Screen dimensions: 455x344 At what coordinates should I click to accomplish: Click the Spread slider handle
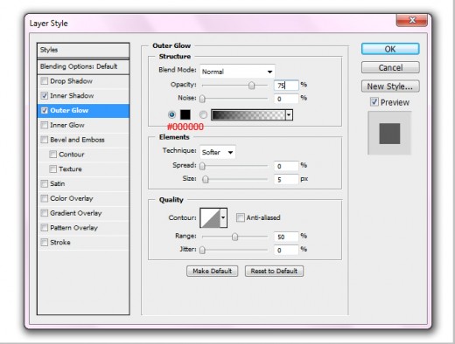click(202, 166)
